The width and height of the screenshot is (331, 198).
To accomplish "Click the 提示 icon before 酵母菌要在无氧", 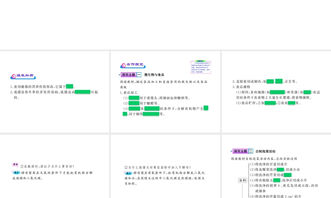I will tap(16, 173).
